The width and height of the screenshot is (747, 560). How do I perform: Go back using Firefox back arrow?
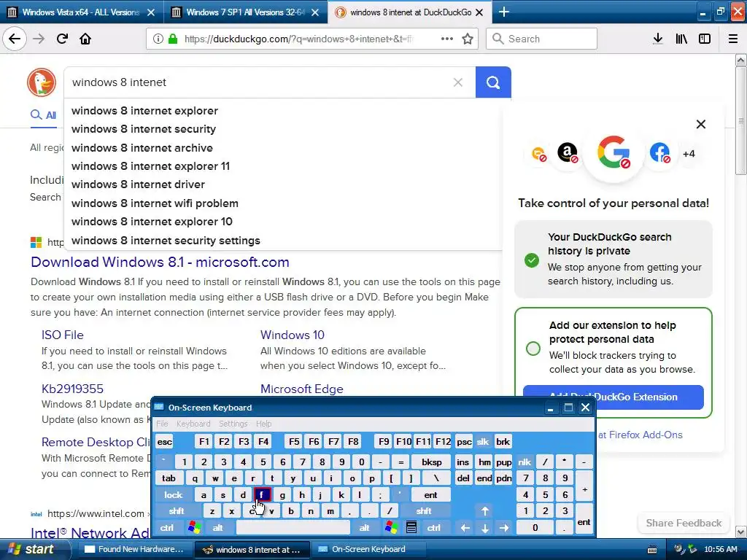pyautogui.click(x=15, y=39)
